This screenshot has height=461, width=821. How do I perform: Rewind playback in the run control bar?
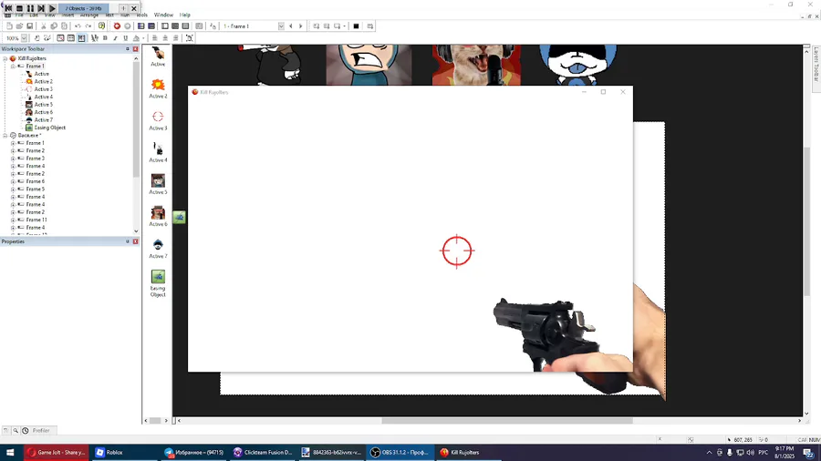coord(8,8)
